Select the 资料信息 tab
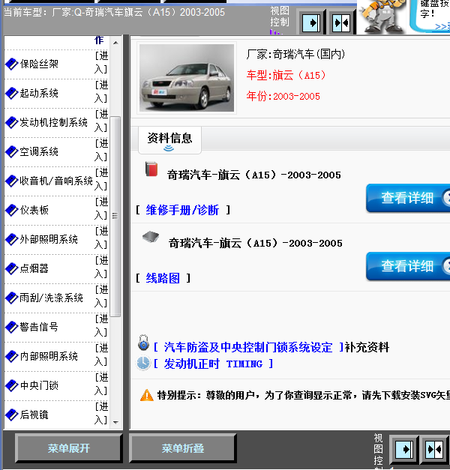The width and height of the screenshot is (450, 470). coord(169,140)
